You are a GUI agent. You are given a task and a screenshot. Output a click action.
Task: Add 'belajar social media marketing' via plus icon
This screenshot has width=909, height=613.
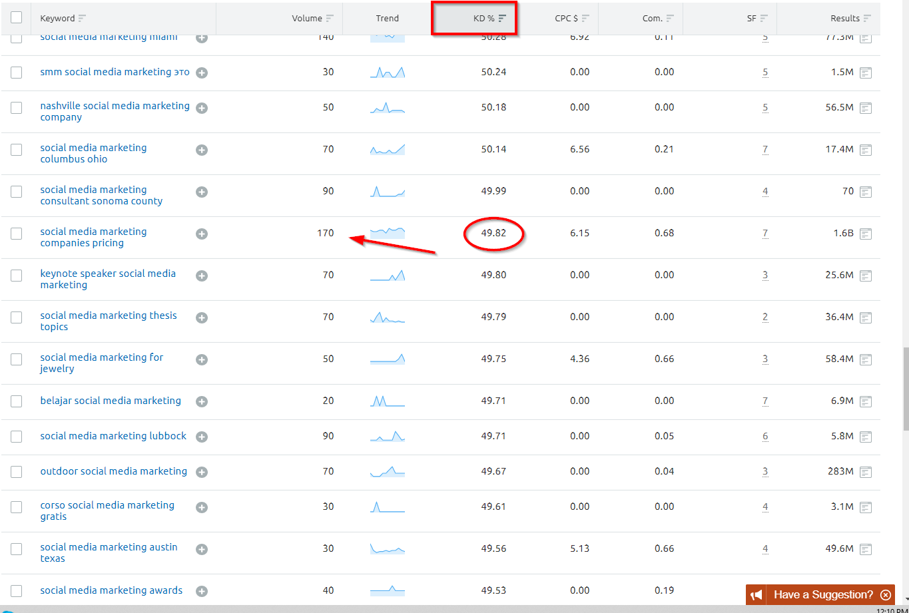tap(202, 401)
